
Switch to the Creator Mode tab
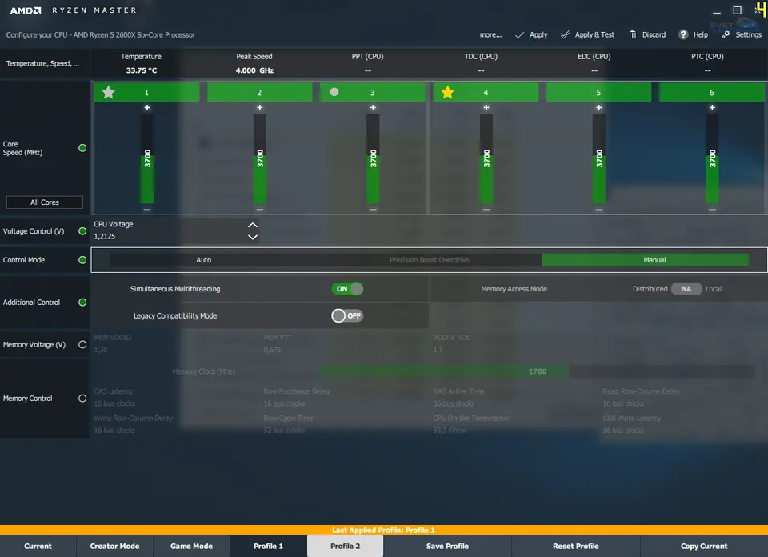114,546
